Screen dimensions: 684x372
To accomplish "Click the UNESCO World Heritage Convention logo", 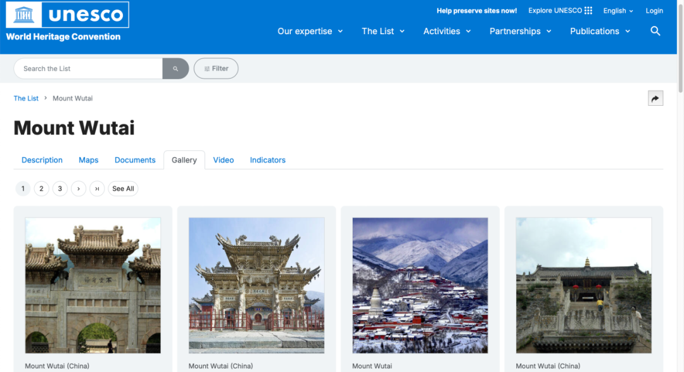I will (67, 22).
